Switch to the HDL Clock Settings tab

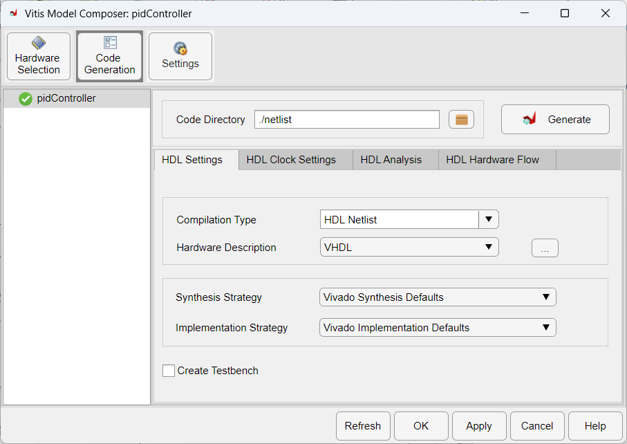pyautogui.click(x=295, y=160)
